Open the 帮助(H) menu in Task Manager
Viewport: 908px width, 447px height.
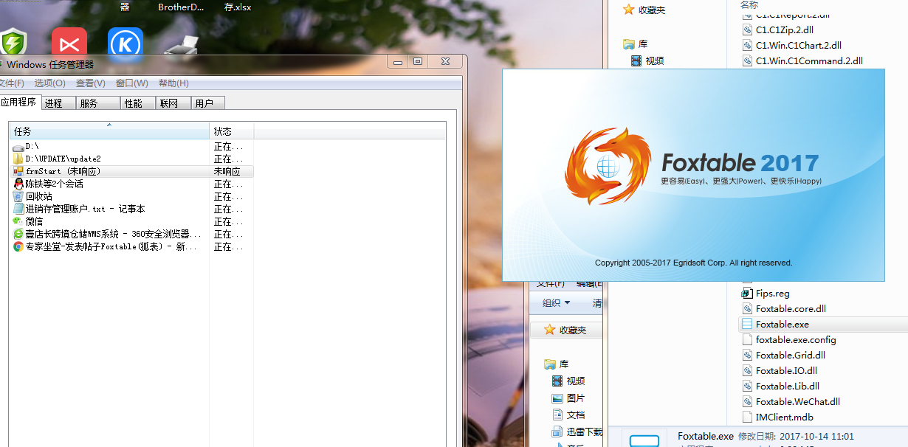(x=173, y=83)
